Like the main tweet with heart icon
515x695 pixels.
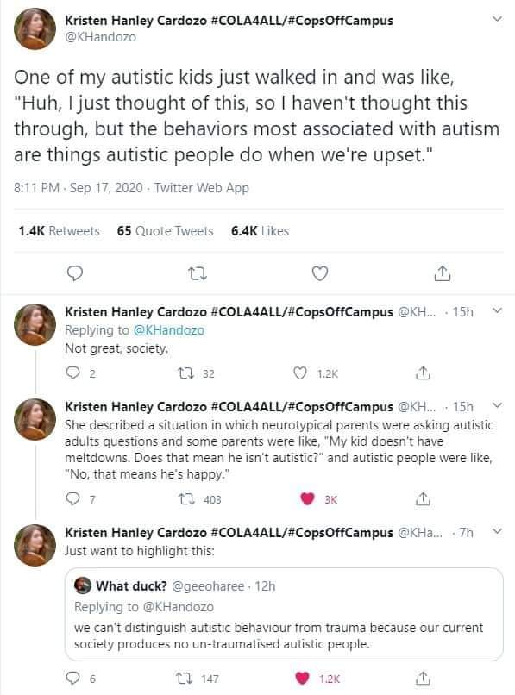pyautogui.click(x=320, y=273)
